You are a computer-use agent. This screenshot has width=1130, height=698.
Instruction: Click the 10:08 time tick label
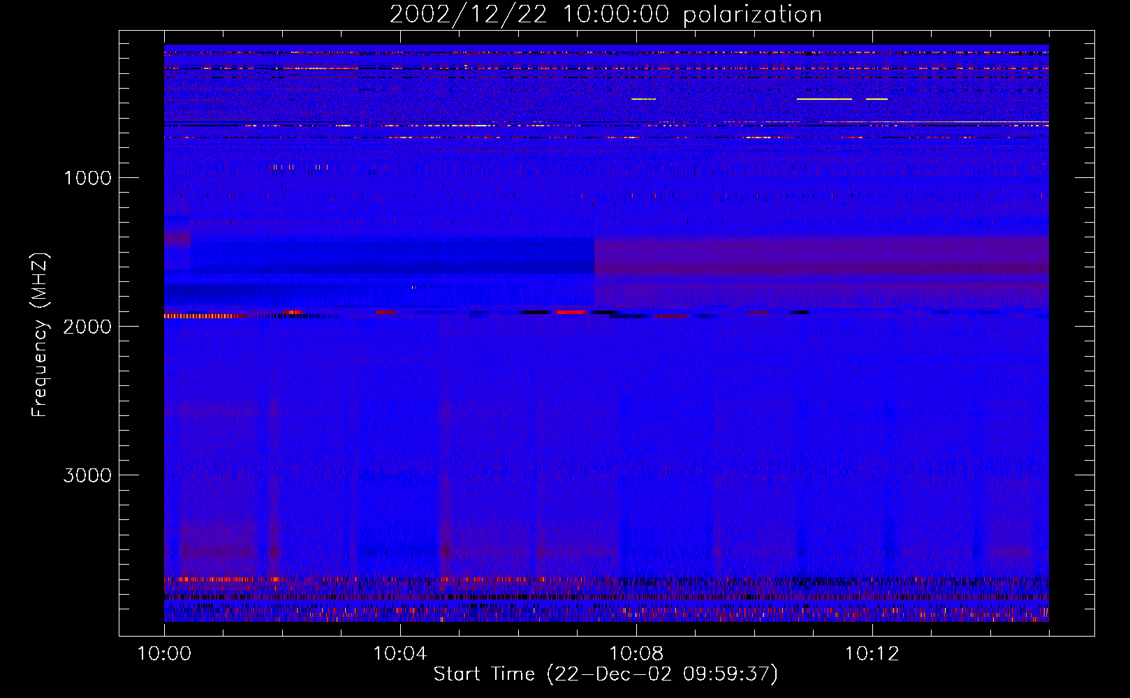636,654
